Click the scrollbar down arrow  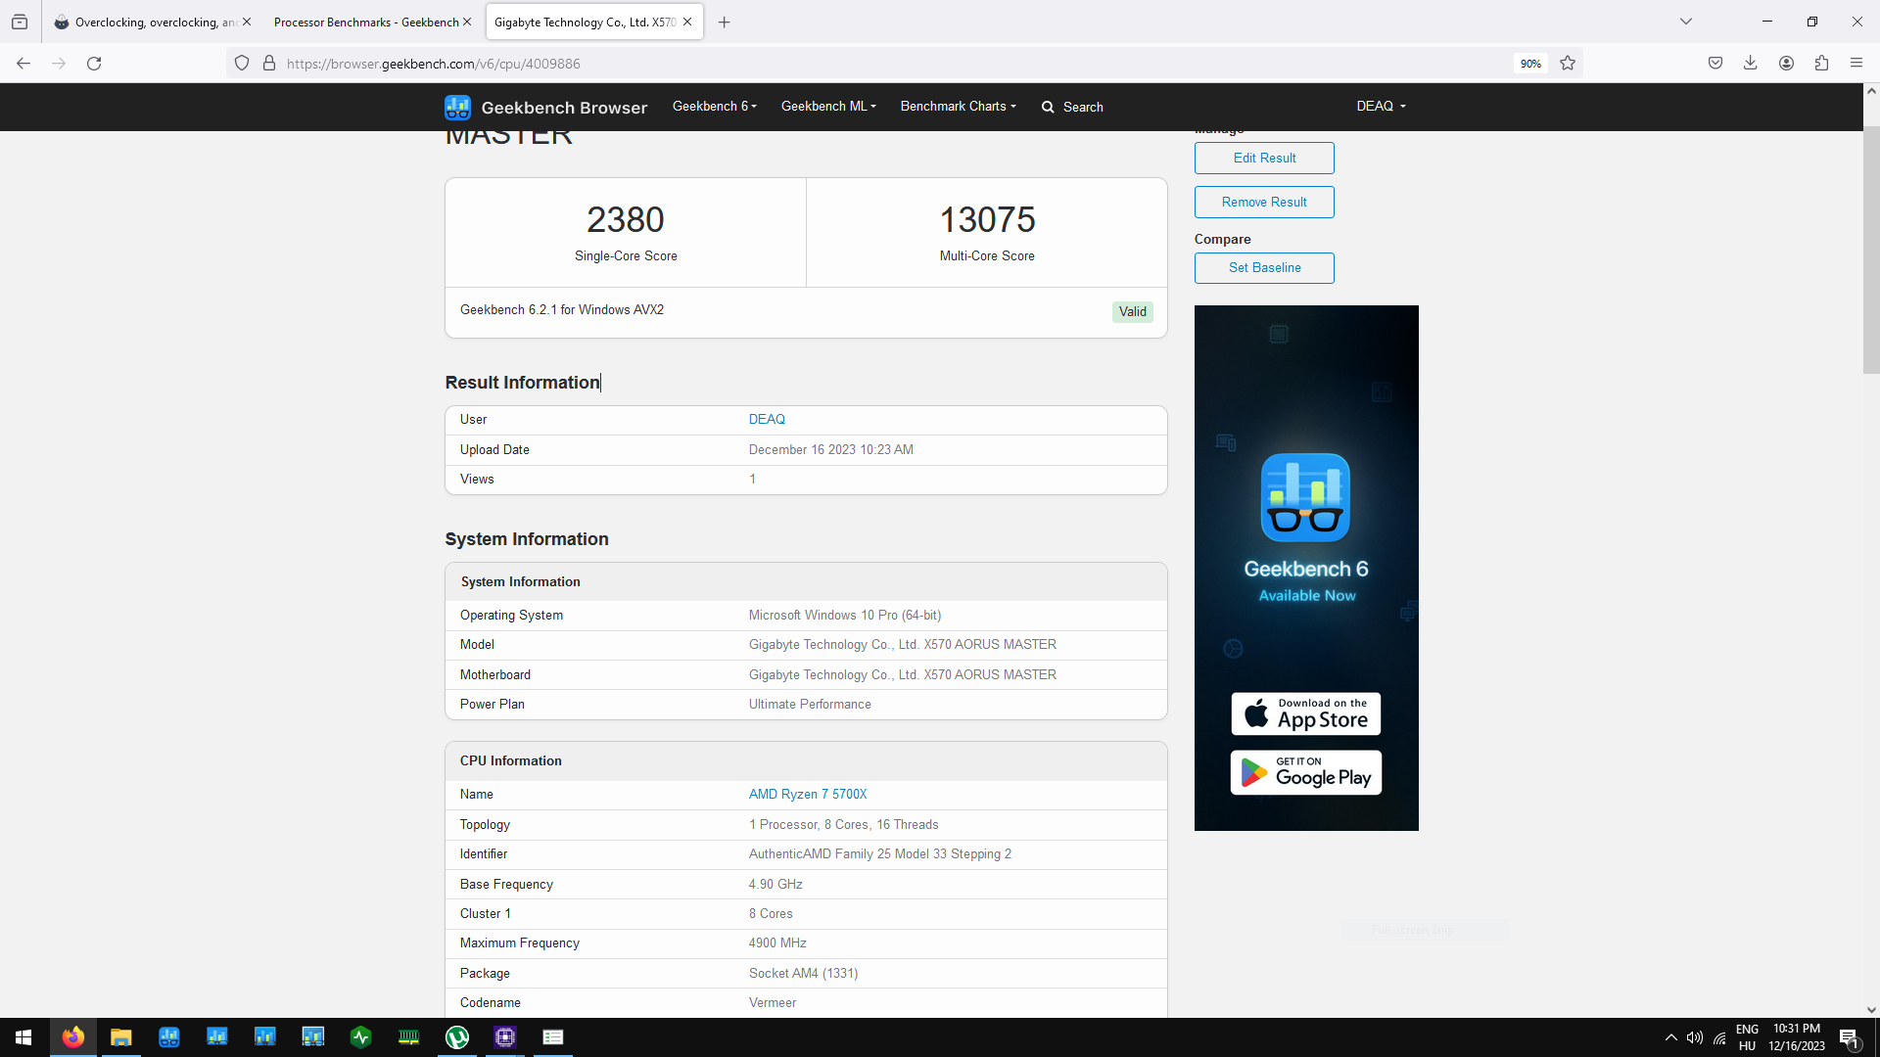pyautogui.click(x=1871, y=1010)
